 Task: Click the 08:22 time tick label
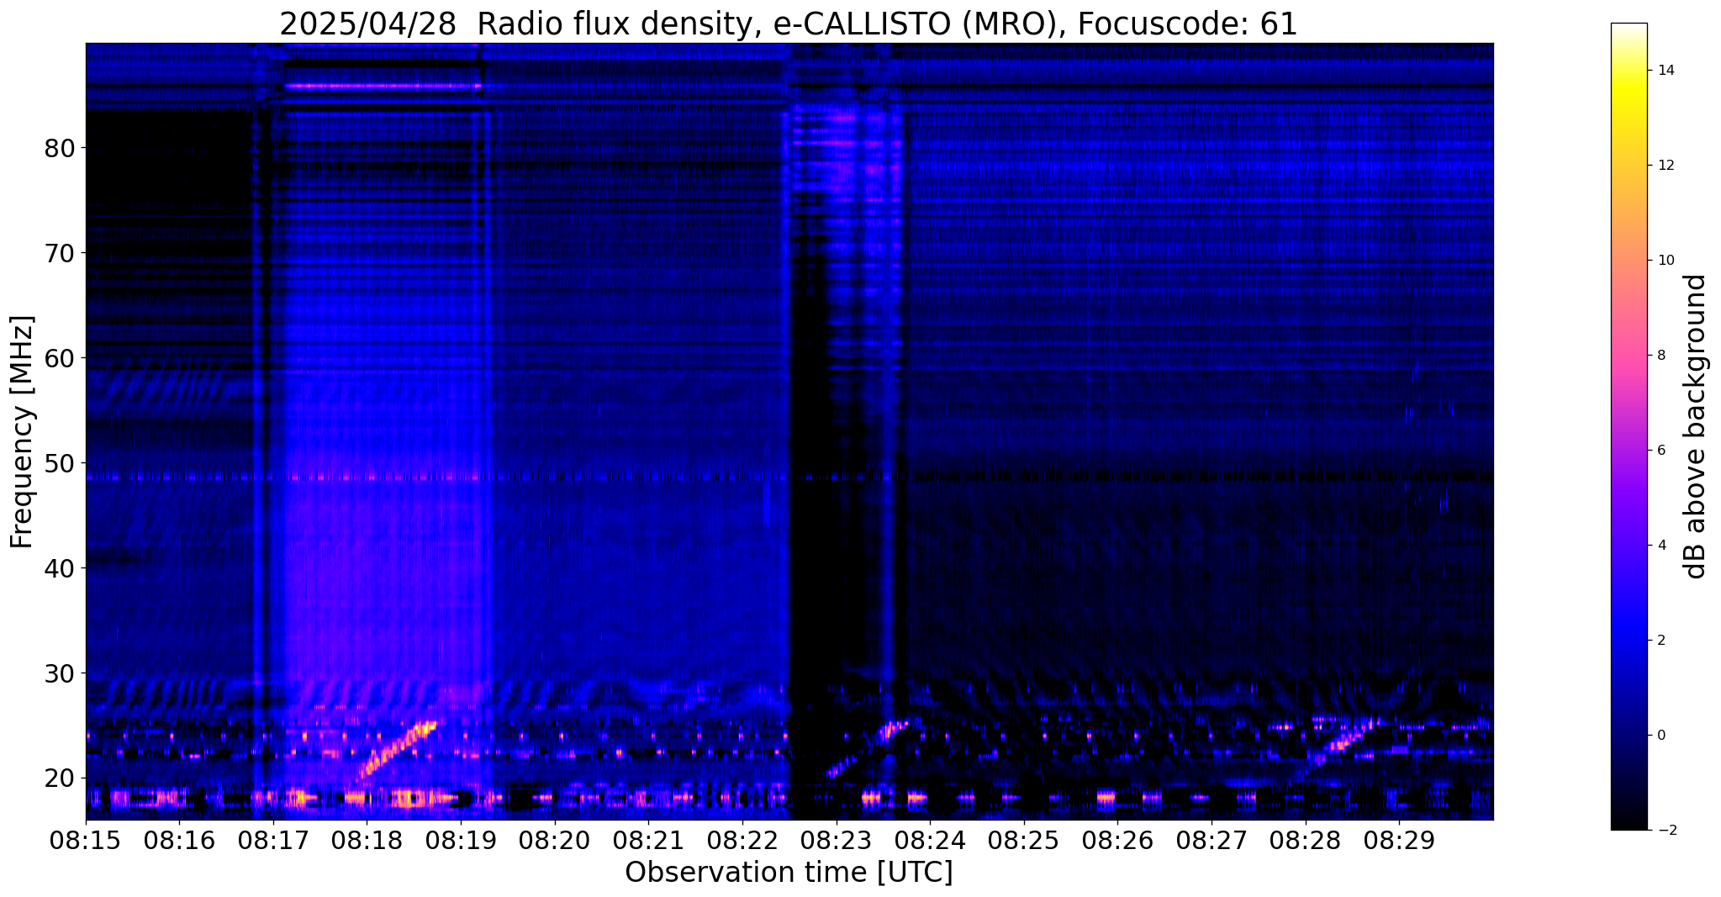point(742,840)
